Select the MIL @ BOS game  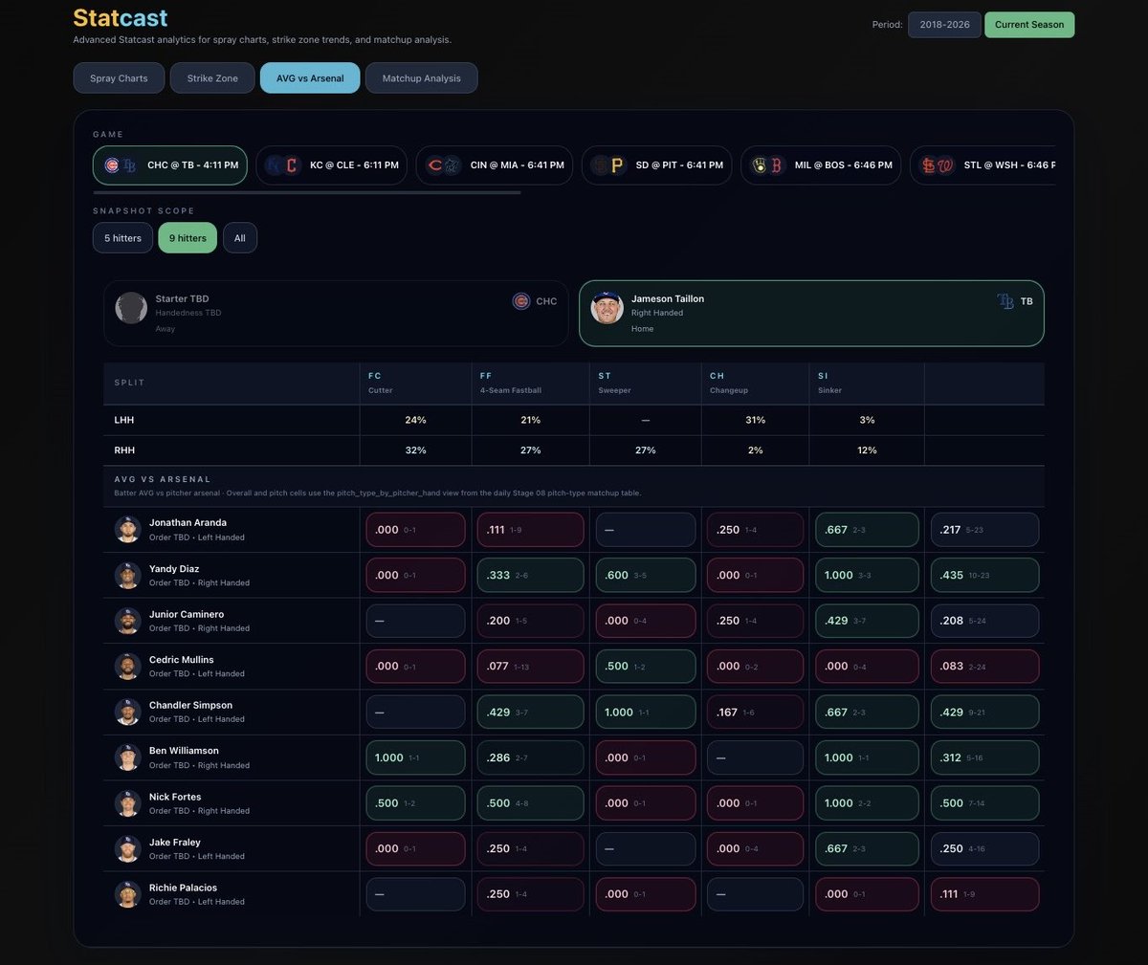tap(821, 165)
